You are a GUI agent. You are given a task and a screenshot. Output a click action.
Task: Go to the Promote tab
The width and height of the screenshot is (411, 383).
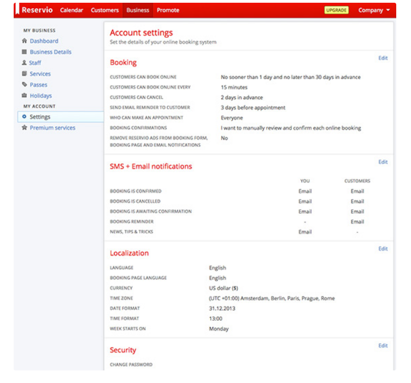168,10
